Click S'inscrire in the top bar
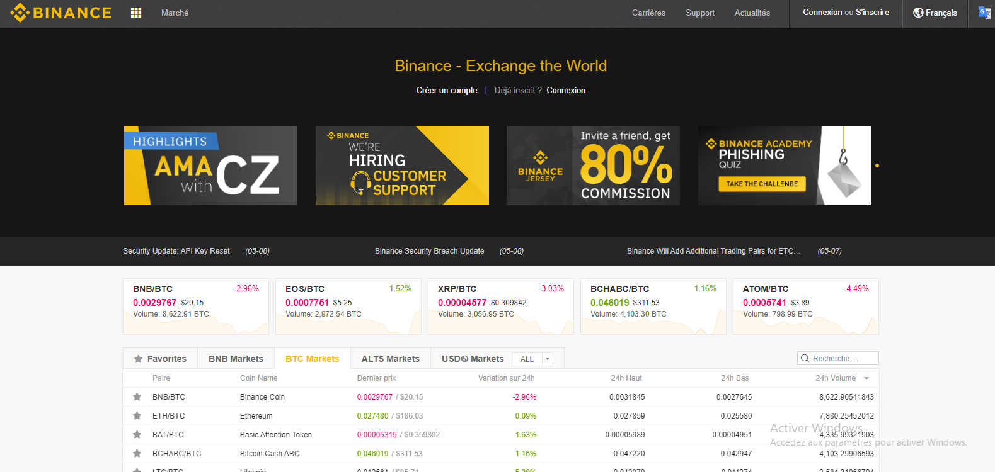 tap(873, 12)
